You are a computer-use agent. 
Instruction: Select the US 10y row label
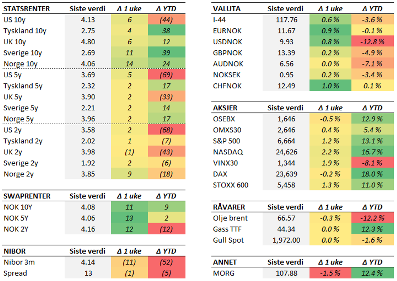[15, 20]
